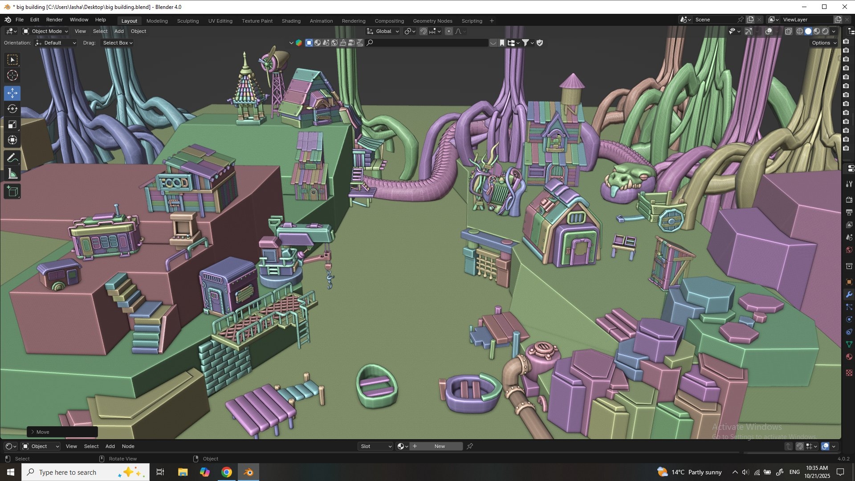Open the Modifiers wrench properties tab
855x481 pixels.
(849, 295)
